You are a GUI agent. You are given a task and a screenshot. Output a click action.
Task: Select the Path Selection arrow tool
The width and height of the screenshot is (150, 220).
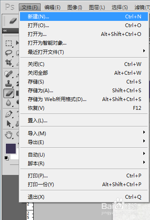coord(9,124)
